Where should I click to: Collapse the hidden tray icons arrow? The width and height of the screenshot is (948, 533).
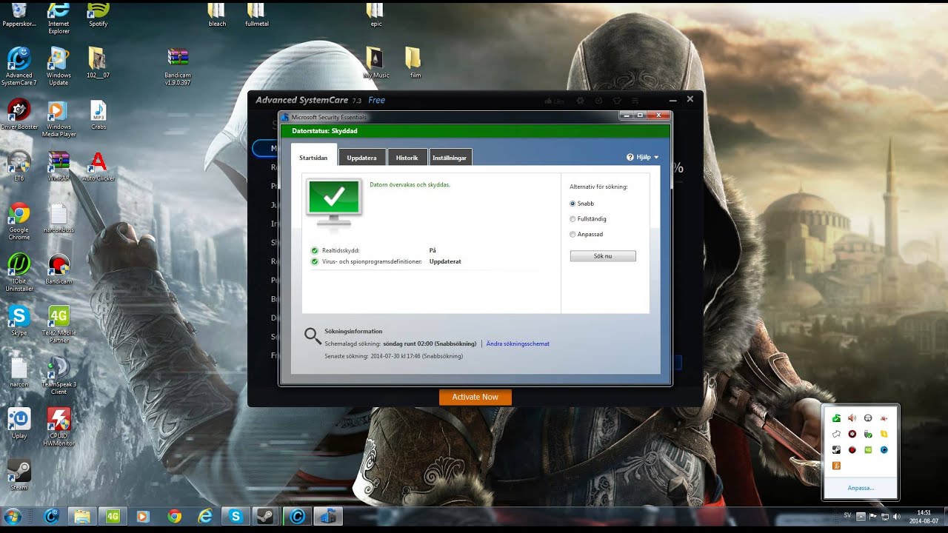[x=861, y=516]
